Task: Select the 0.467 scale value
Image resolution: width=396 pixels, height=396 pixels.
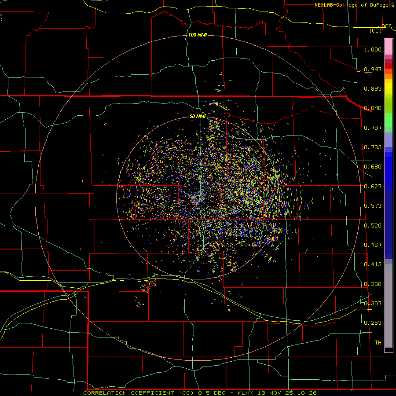Action: (x=373, y=245)
